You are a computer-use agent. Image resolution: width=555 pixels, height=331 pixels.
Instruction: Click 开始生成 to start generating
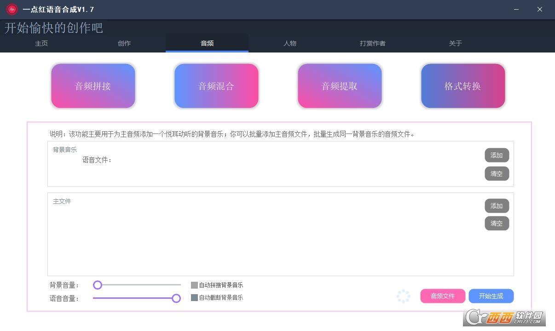point(491,296)
